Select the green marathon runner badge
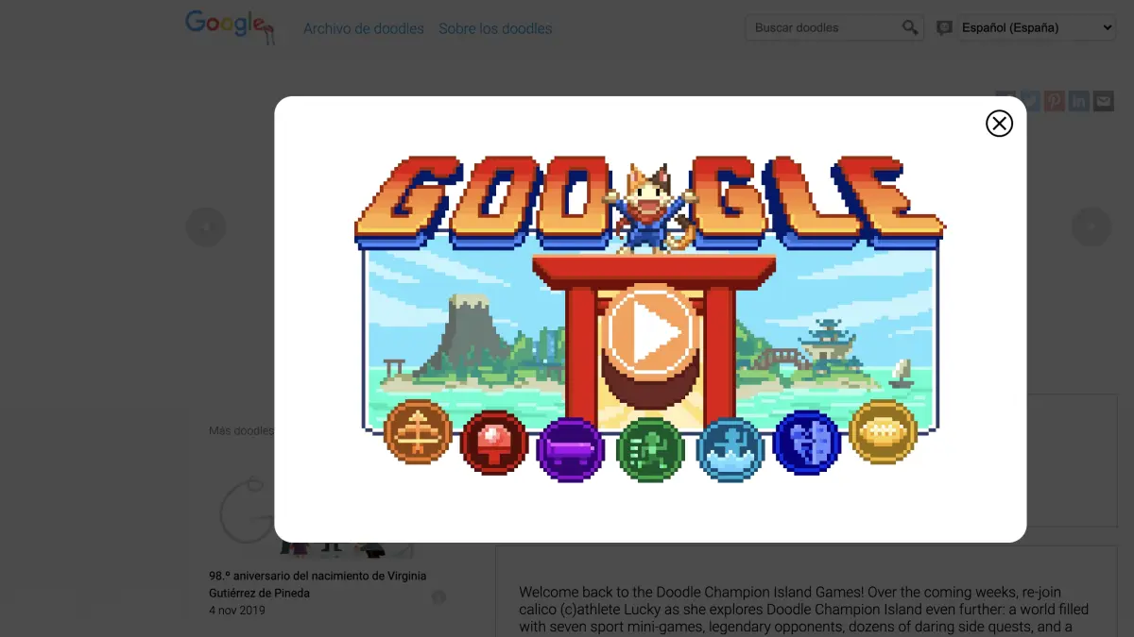Viewport: 1134px width, 637px height. [x=650, y=449]
